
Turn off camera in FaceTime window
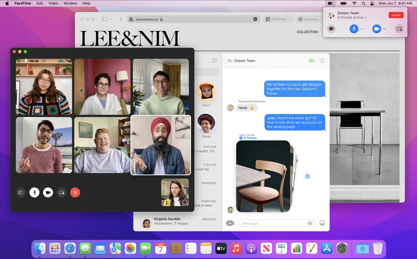tap(48, 192)
